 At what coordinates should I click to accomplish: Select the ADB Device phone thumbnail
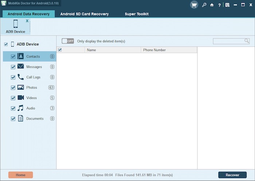pos(16,24)
